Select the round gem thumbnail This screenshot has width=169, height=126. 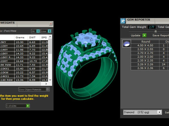click(127, 43)
